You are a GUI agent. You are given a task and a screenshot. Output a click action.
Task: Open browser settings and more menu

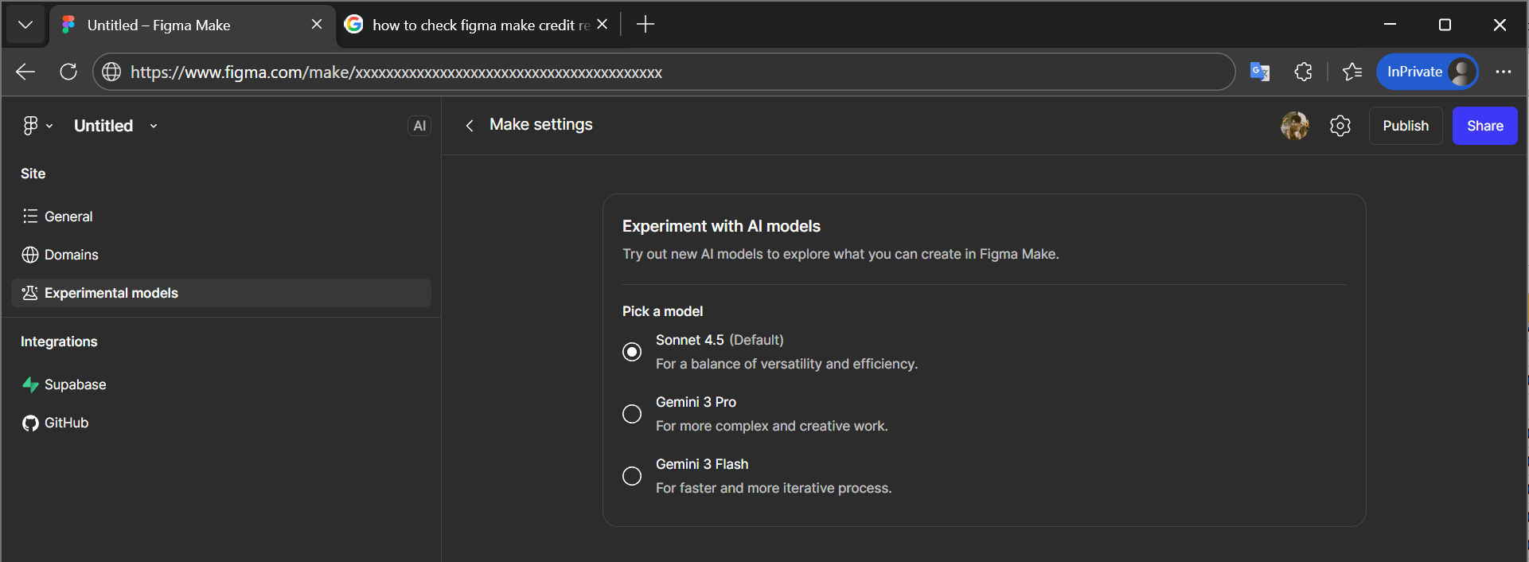click(1504, 72)
